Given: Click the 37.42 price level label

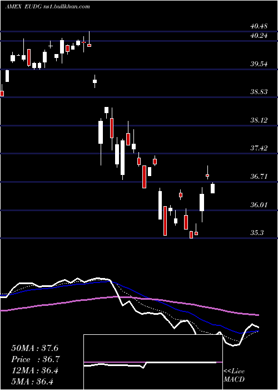Looking at the screenshot, I should 259,148.
